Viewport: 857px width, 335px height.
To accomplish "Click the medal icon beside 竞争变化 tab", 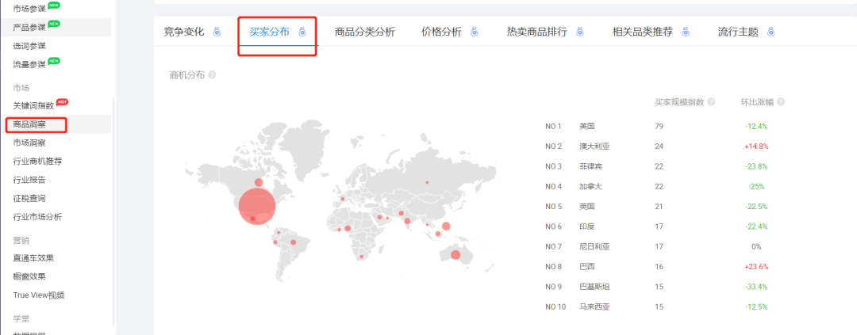I will (x=215, y=32).
